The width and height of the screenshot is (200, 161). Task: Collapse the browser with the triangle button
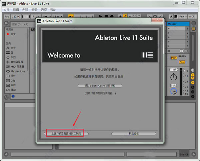coord(6,23)
